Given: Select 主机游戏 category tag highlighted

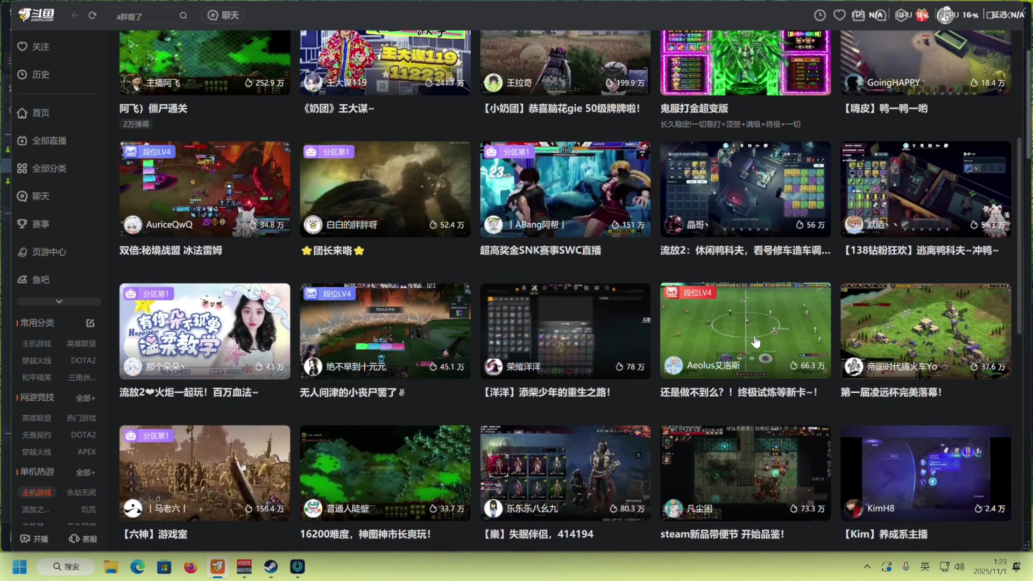Looking at the screenshot, I should click(37, 493).
